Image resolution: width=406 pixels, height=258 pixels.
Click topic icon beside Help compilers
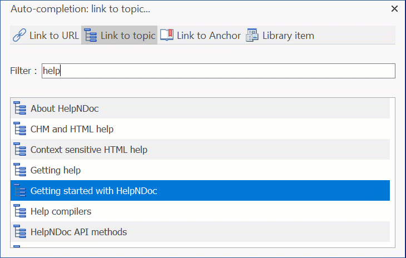coord(19,211)
